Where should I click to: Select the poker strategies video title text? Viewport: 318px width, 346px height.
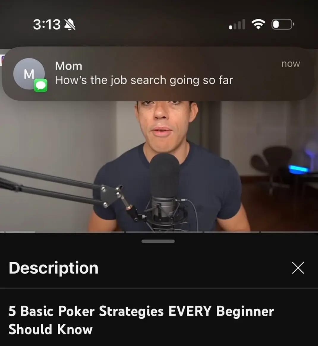point(141,320)
